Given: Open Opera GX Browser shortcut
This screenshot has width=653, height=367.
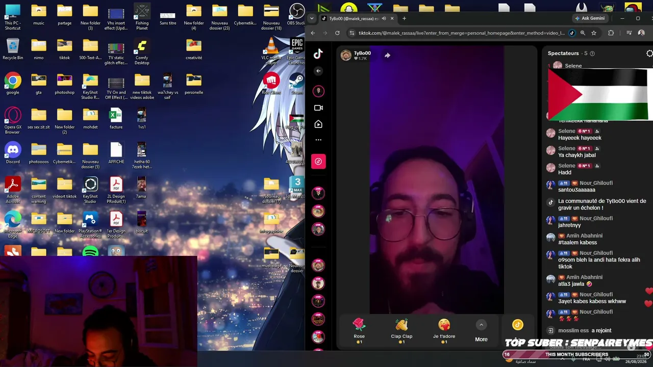Looking at the screenshot, I should click(x=13, y=121).
